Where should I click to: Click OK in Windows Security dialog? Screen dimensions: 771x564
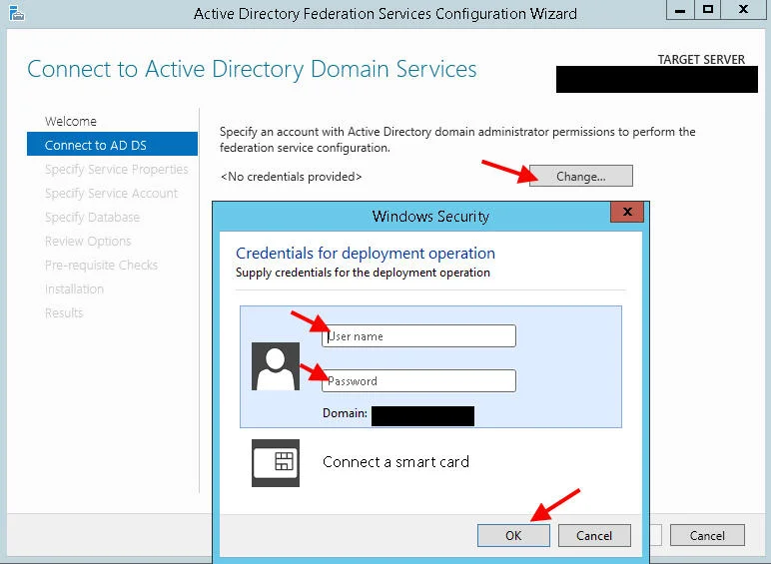pos(513,535)
